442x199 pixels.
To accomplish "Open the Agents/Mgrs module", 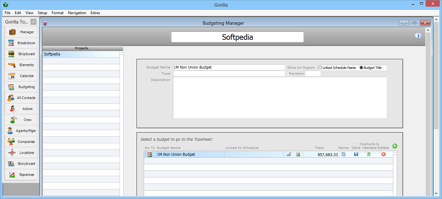I will pyautogui.click(x=21, y=131).
